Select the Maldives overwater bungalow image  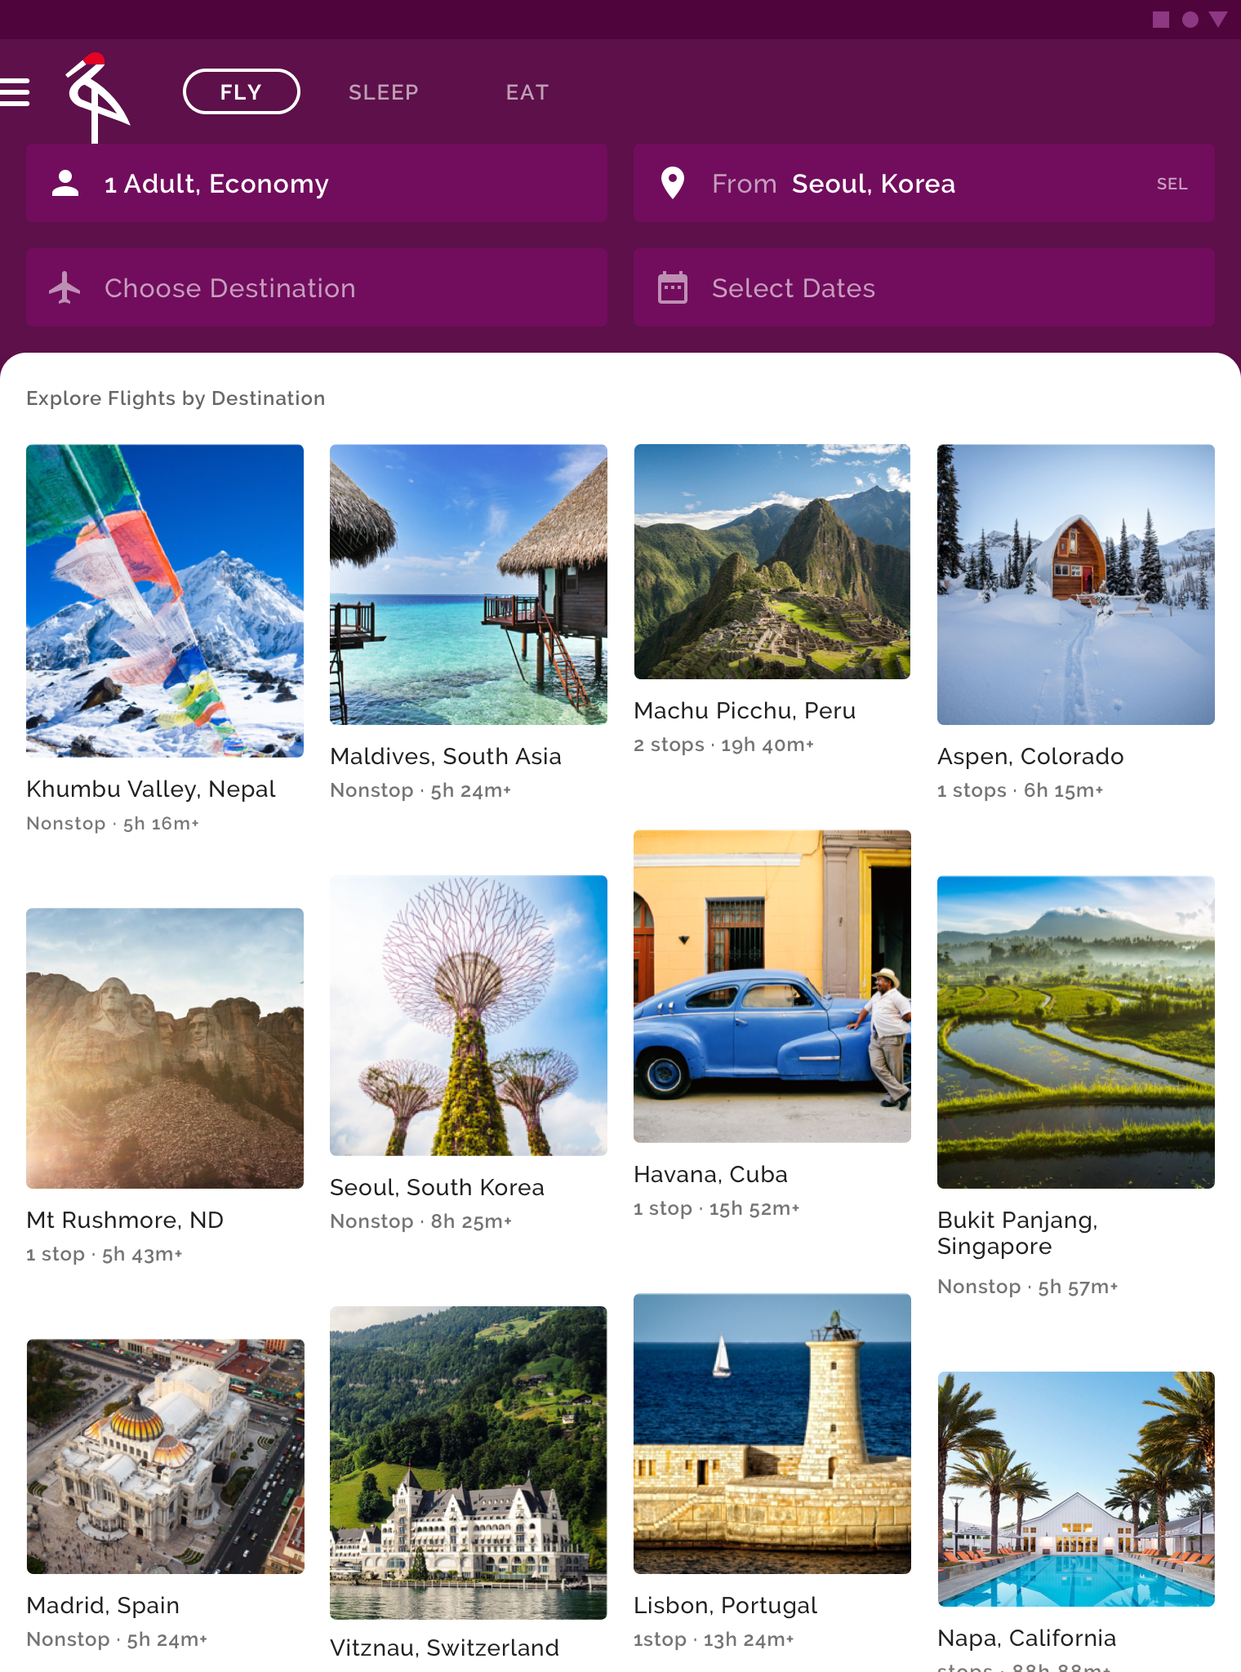click(x=469, y=584)
